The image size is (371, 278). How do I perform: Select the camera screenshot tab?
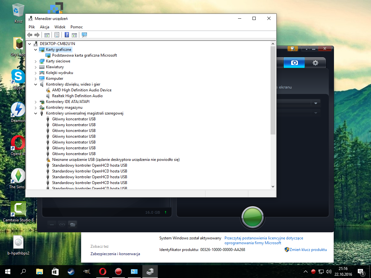click(294, 63)
